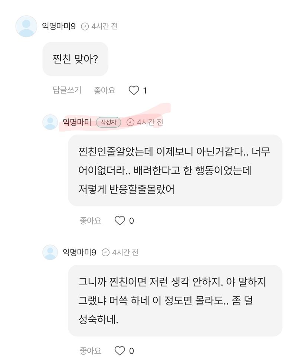297x358 pixels.
Task: Click the avatar beside the last 익명마미9 reply
Action: (50, 253)
